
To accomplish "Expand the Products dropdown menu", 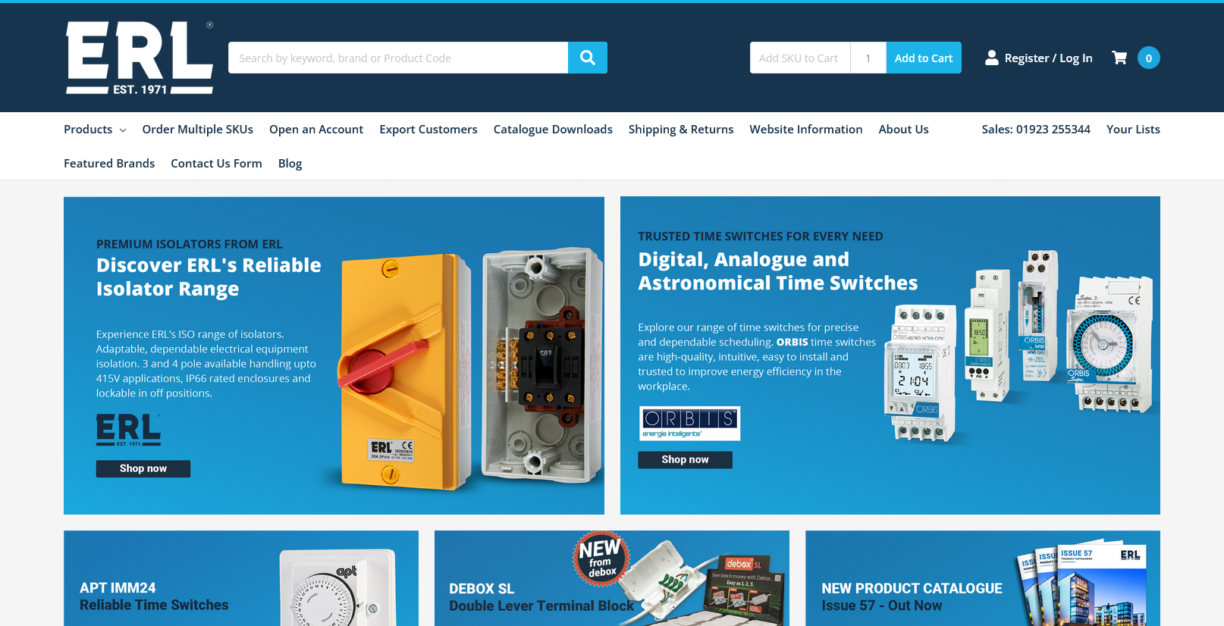I will (x=95, y=130).
